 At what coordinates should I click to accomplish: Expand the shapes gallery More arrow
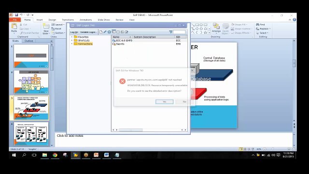point(209,33)
